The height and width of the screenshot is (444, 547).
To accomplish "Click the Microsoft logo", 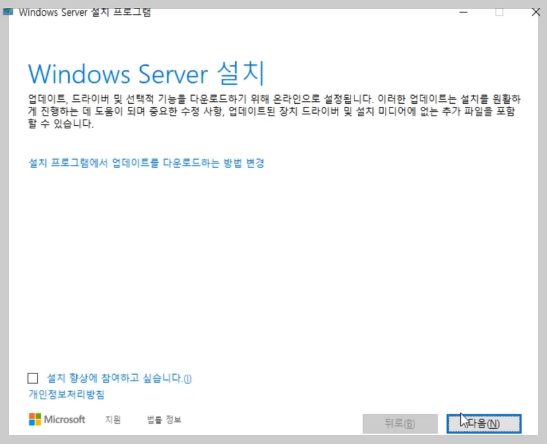I will pos(57,419).
